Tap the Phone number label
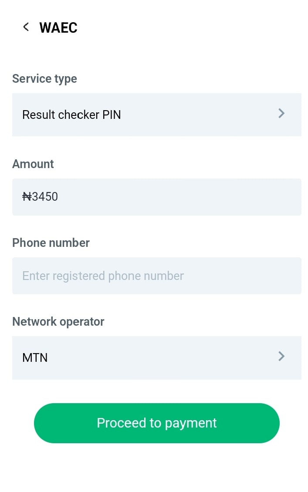The height and width of the screenshot is (492, 308). (x=51, y=243)
